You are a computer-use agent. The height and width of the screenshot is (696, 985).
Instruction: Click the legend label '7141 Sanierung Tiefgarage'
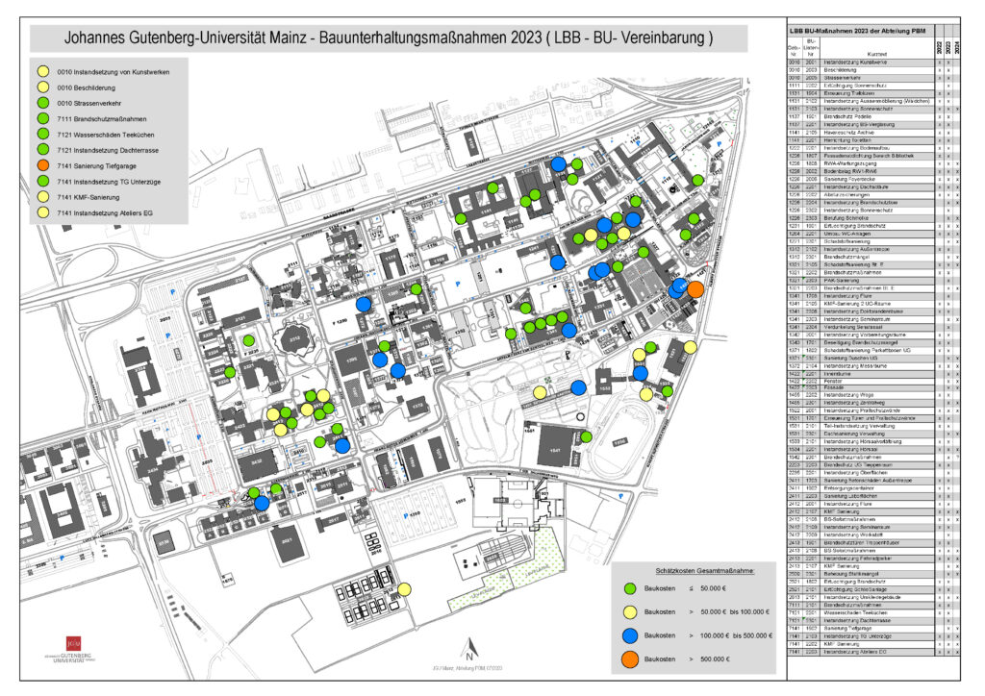pyautogui.click(x=97, y=165)
